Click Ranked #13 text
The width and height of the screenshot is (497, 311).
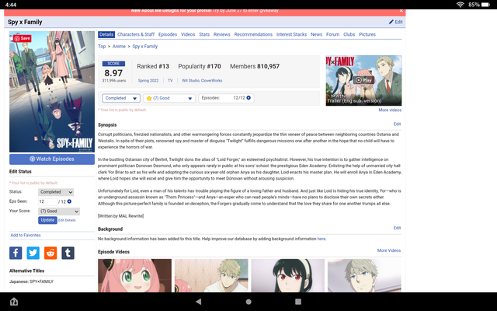tap(153, 66)
